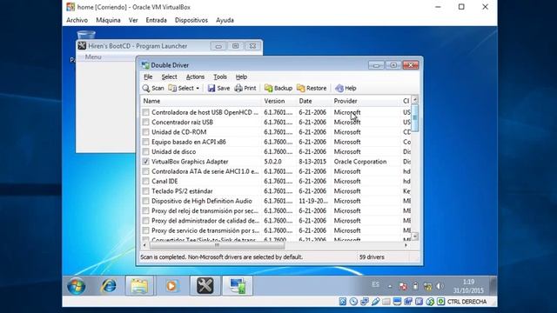Click the ES language indicator
The width and height of the screenshot is (557, 313).
tap(375, 284)
